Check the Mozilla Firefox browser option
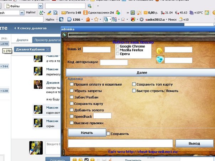This screenshot has height=161, width=215. tap(117, 50)
